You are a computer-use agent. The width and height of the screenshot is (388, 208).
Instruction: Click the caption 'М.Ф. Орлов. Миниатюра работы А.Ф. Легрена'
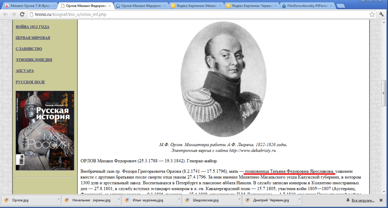pyautogui.click(x=207, y=145)
